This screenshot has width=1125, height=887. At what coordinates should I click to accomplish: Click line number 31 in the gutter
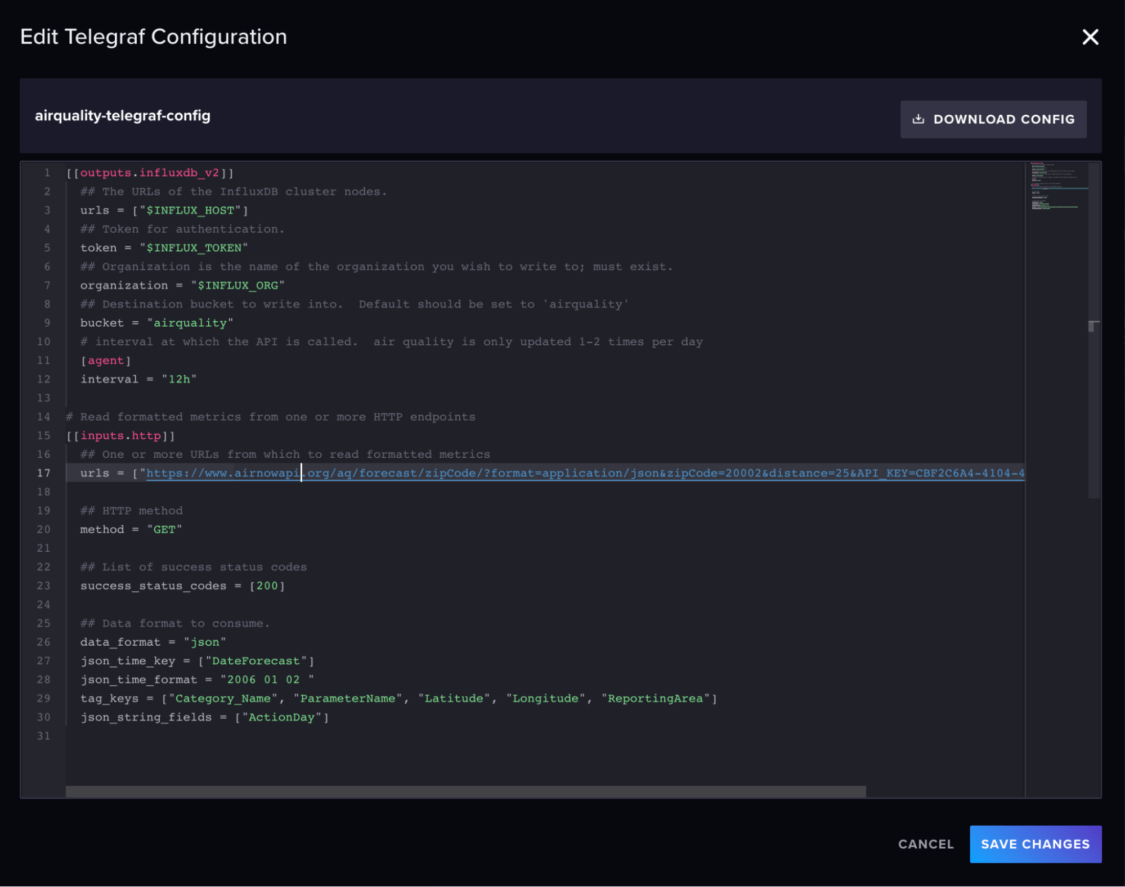(44, 736)
